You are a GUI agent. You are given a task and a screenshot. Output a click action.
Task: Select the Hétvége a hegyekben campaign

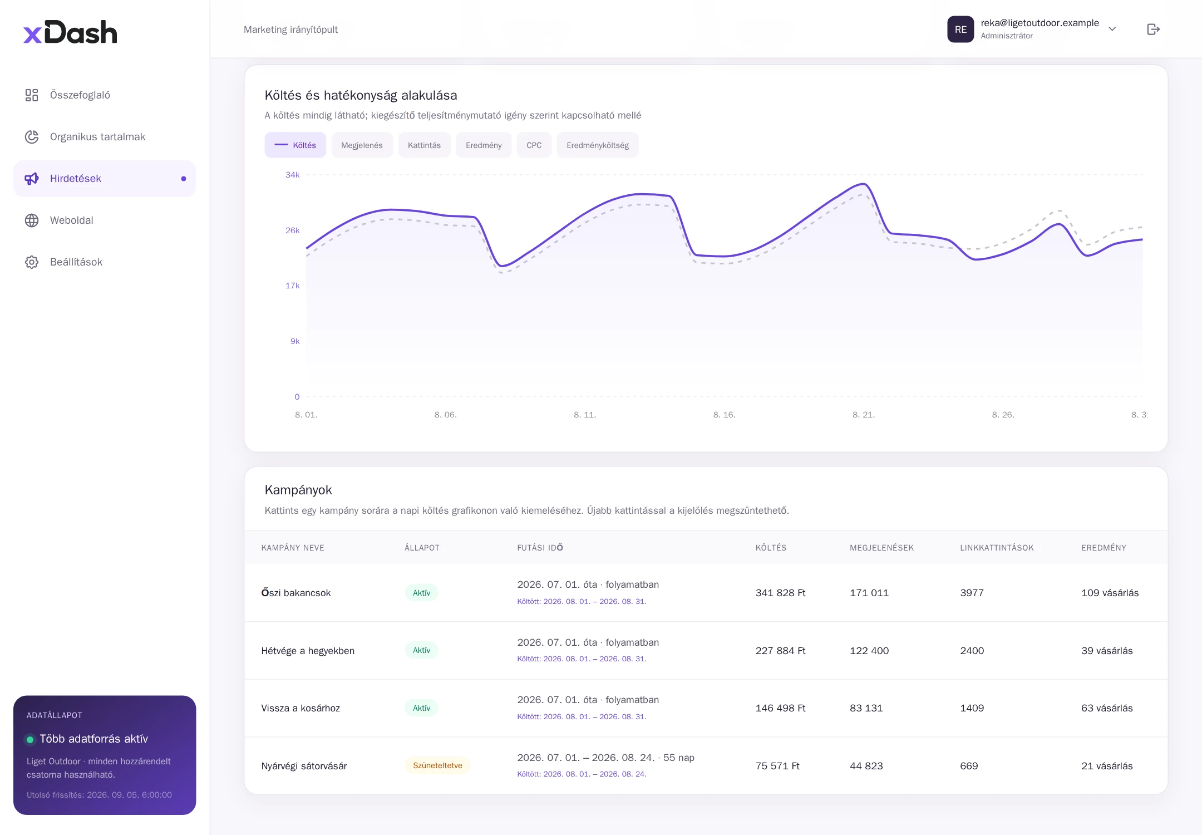[x=706, y=651]
